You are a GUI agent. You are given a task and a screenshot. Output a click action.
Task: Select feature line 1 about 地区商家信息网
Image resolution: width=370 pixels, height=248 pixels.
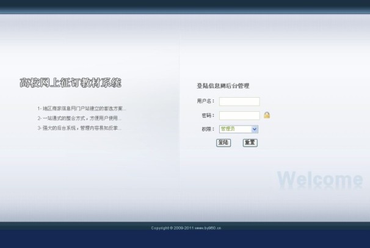pos(81,109)
